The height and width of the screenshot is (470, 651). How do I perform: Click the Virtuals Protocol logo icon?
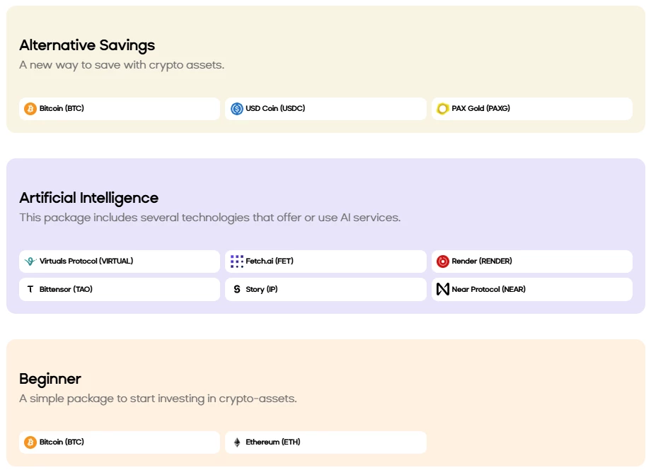coord(30,262)
